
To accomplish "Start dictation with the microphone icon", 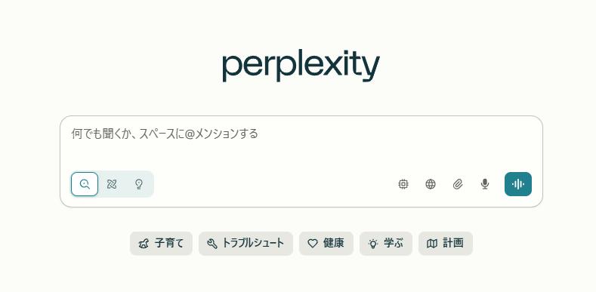I will click(485, 184).
